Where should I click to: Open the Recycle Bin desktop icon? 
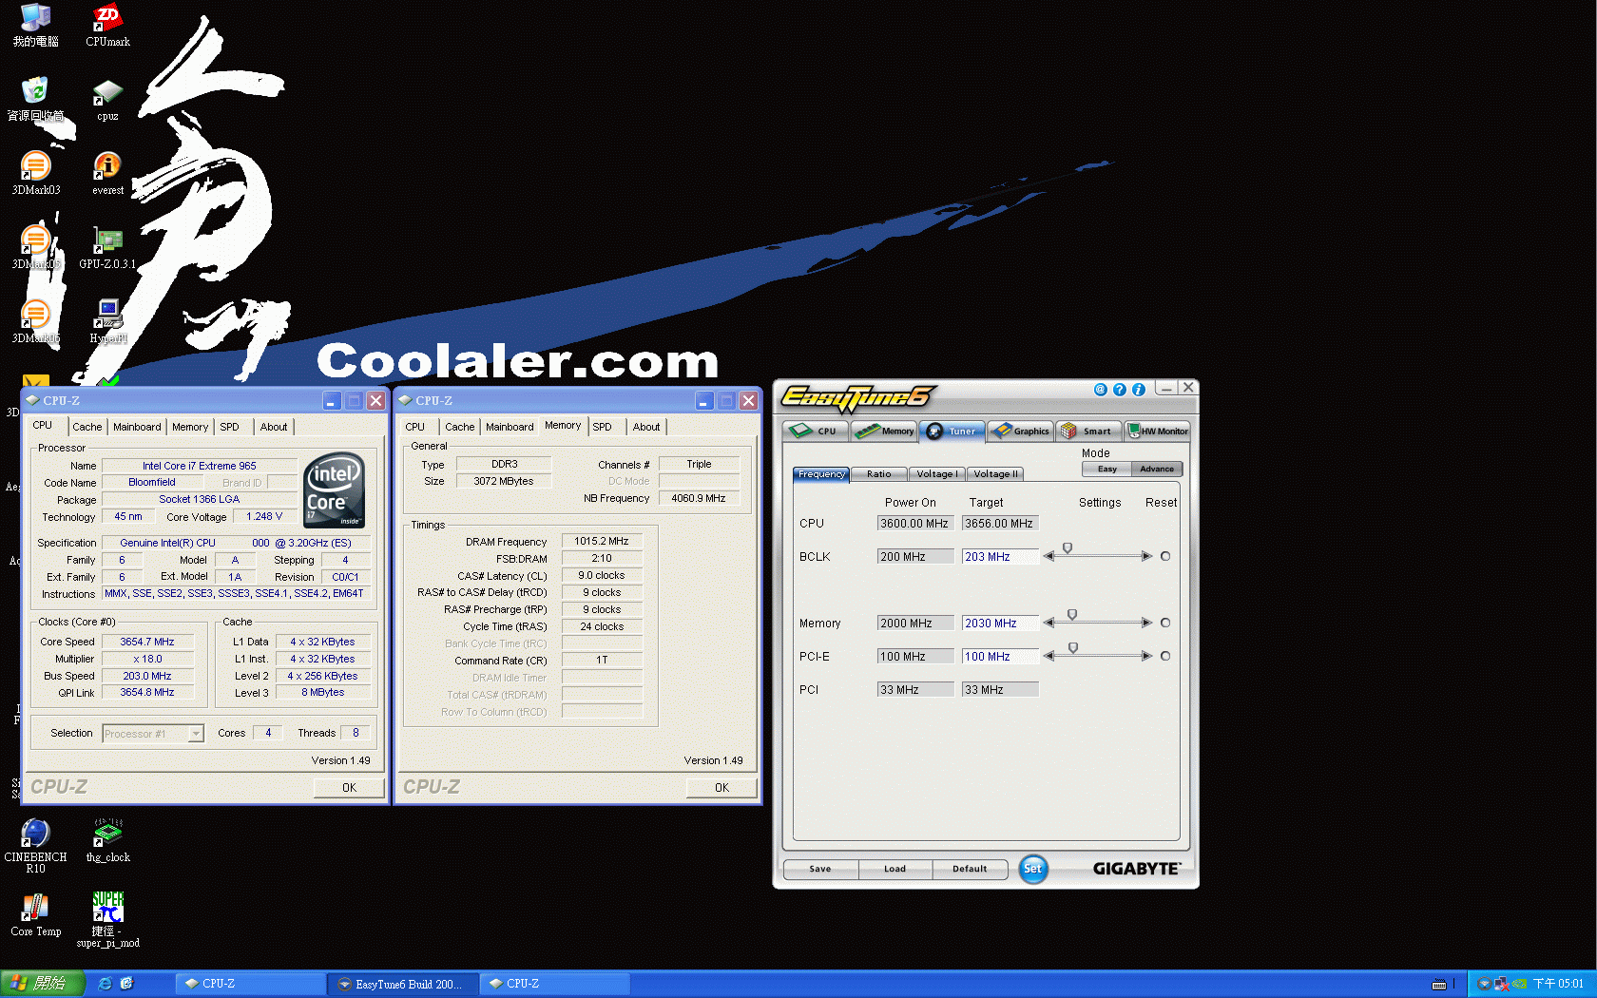click(36, 99)
